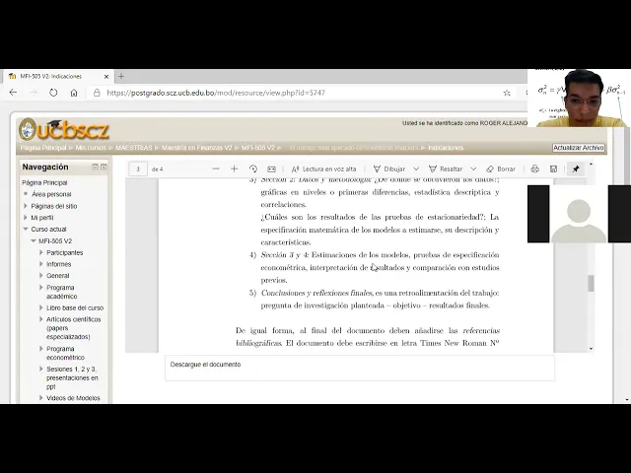Open Área personal in navigation

click(51, 194)
